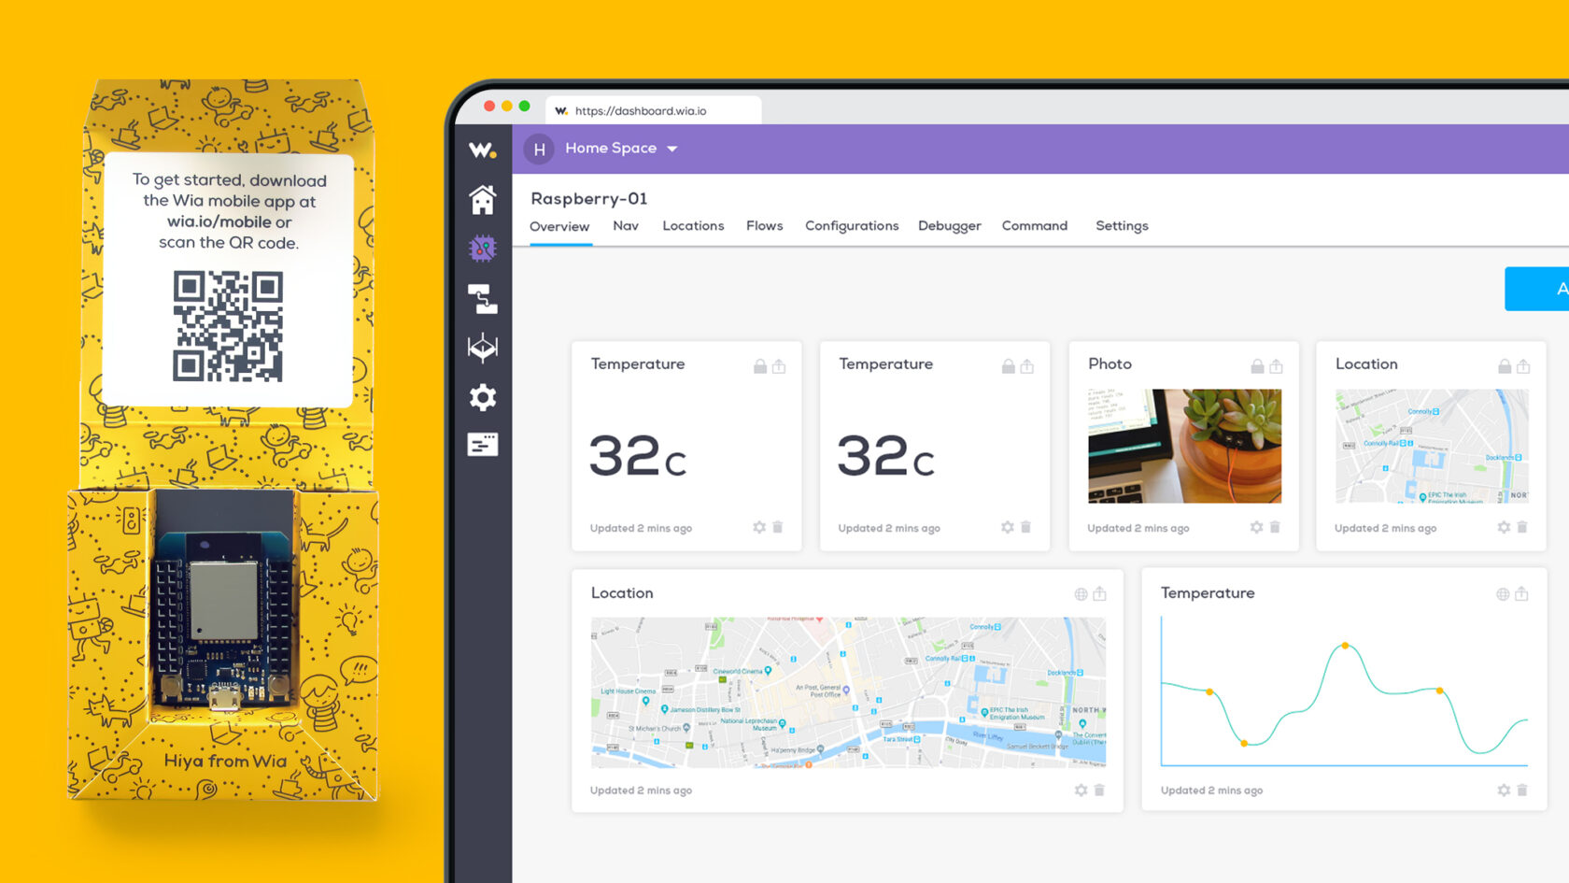Open the Configurations tab
Image resolution: width=1569 pixels, height=883 pixels.
tap(852, 226)
